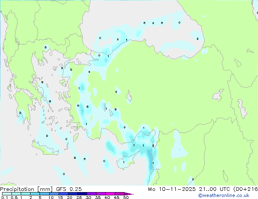258x199 pixels.
Task: Click the date text "Mo 10-11-2025"
Action: [x=172, y=189]
